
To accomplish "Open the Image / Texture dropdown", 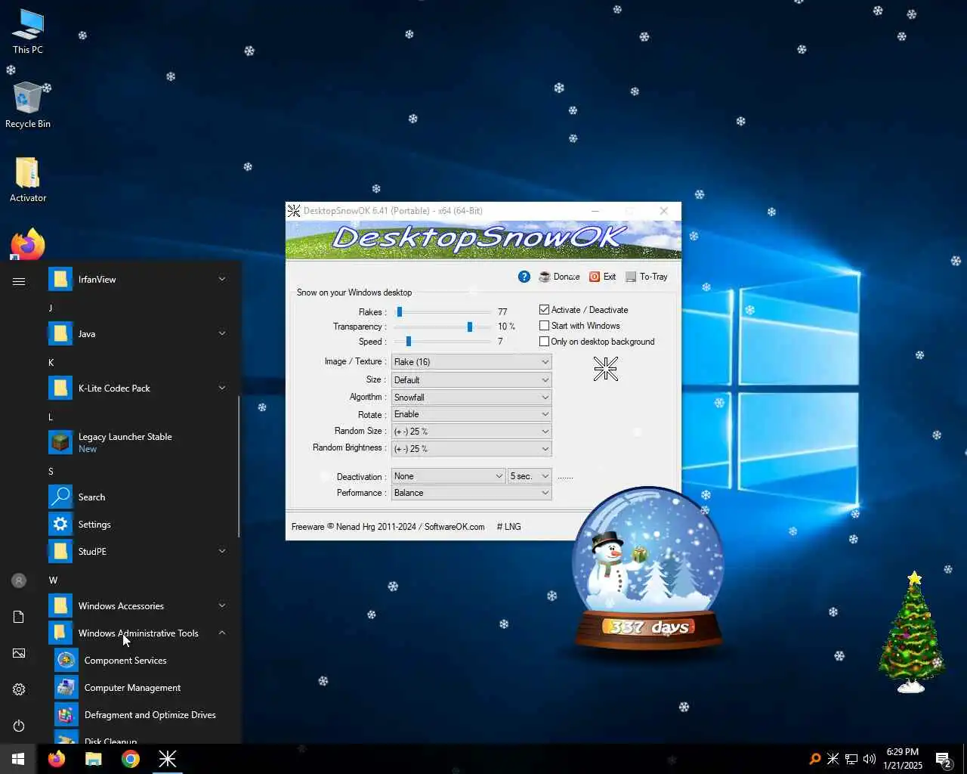I will coord(471,362).
